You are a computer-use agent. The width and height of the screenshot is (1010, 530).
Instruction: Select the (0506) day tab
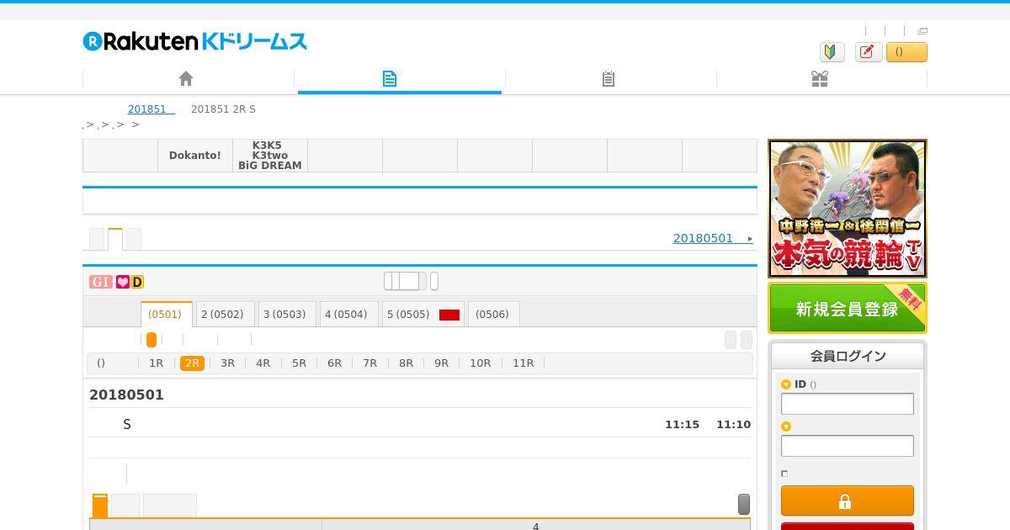tap(493, 314)
